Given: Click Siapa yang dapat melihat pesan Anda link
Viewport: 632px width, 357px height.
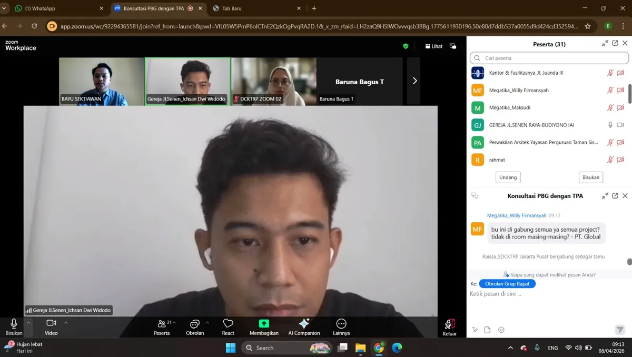Looking at the screenshot, I should coord(549,274).
